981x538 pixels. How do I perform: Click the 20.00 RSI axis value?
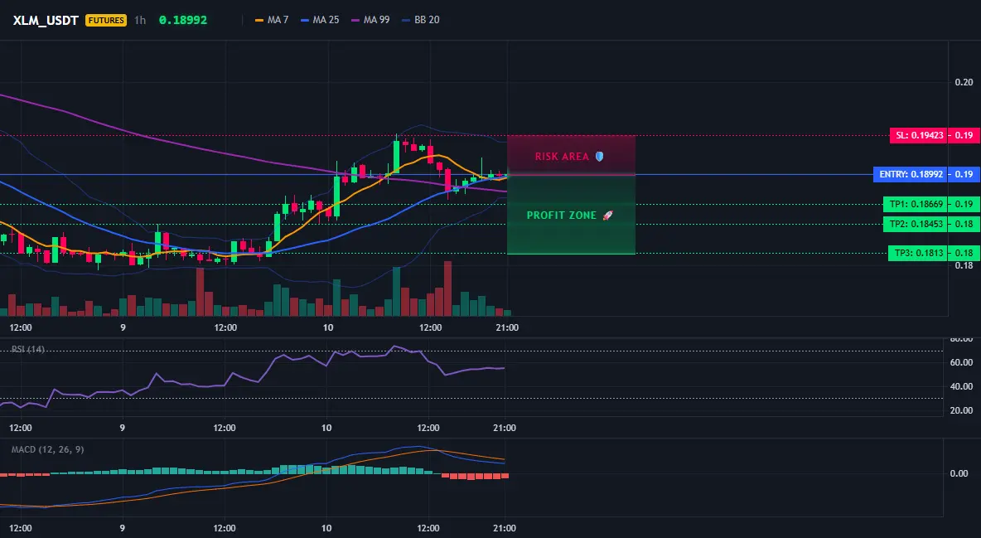[962, 410]
